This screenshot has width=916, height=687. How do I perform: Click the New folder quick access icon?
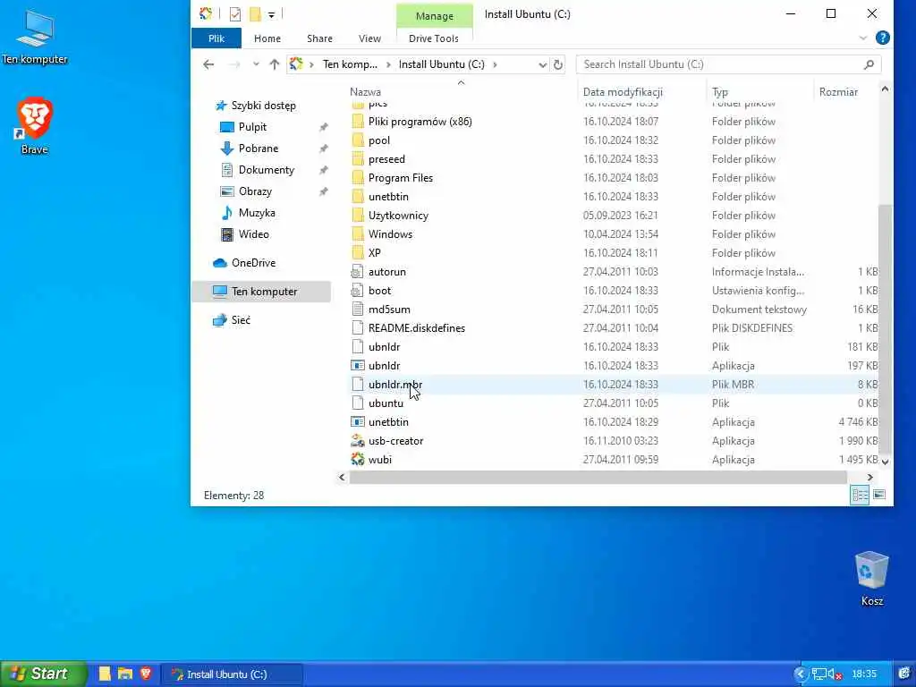[x=255, y=14]
